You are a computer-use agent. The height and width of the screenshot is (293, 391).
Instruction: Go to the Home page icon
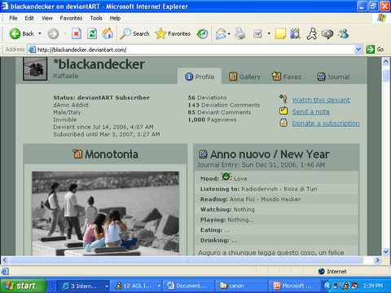tap(108, 33)
